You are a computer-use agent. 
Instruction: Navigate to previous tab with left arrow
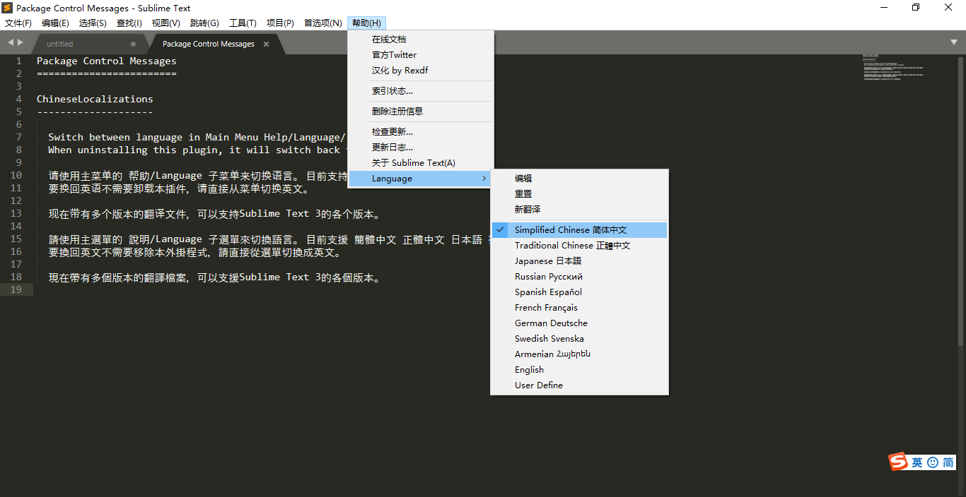coord(11,43)
